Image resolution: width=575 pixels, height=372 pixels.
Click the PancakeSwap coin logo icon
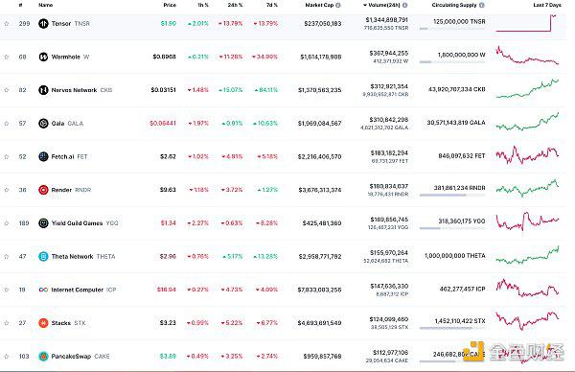(x=43, y=357)
